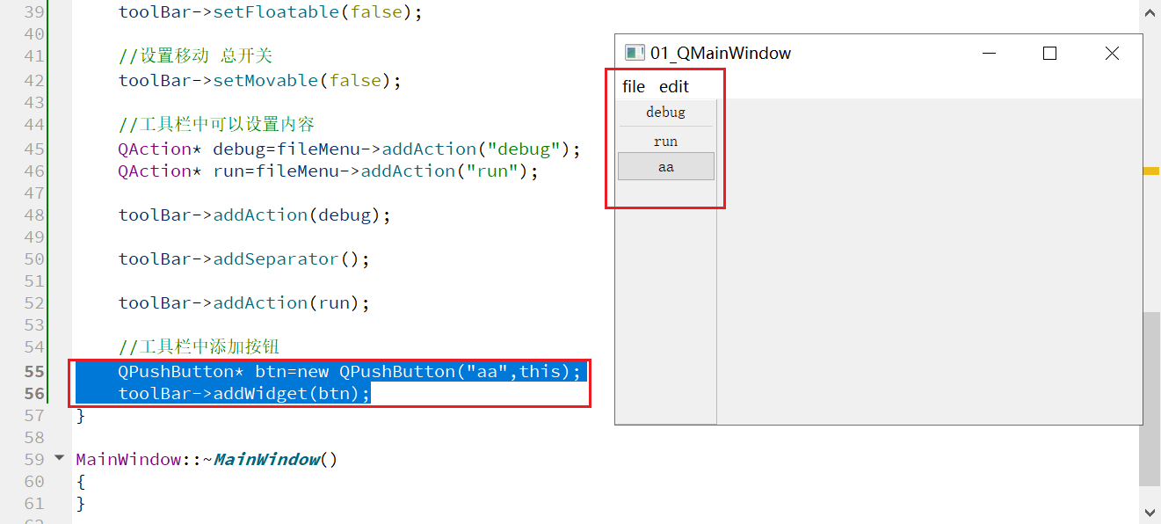Open the file menu in the demo window
The height and width of the screenshot is (524, 1161).
pos(633,86)
